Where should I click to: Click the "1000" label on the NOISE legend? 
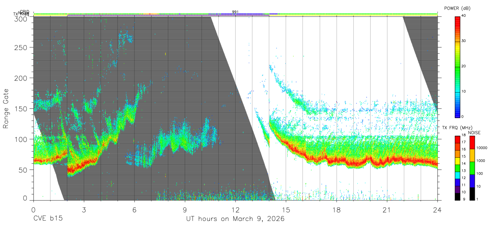[x=481, y=161]
